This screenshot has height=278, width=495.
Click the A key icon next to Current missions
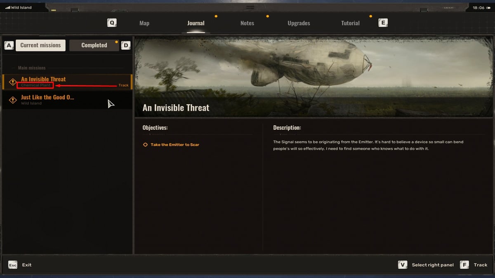tap(9, 45)
